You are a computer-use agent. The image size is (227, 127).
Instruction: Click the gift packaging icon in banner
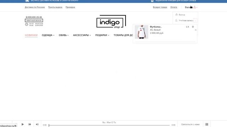tap(152, 1)
